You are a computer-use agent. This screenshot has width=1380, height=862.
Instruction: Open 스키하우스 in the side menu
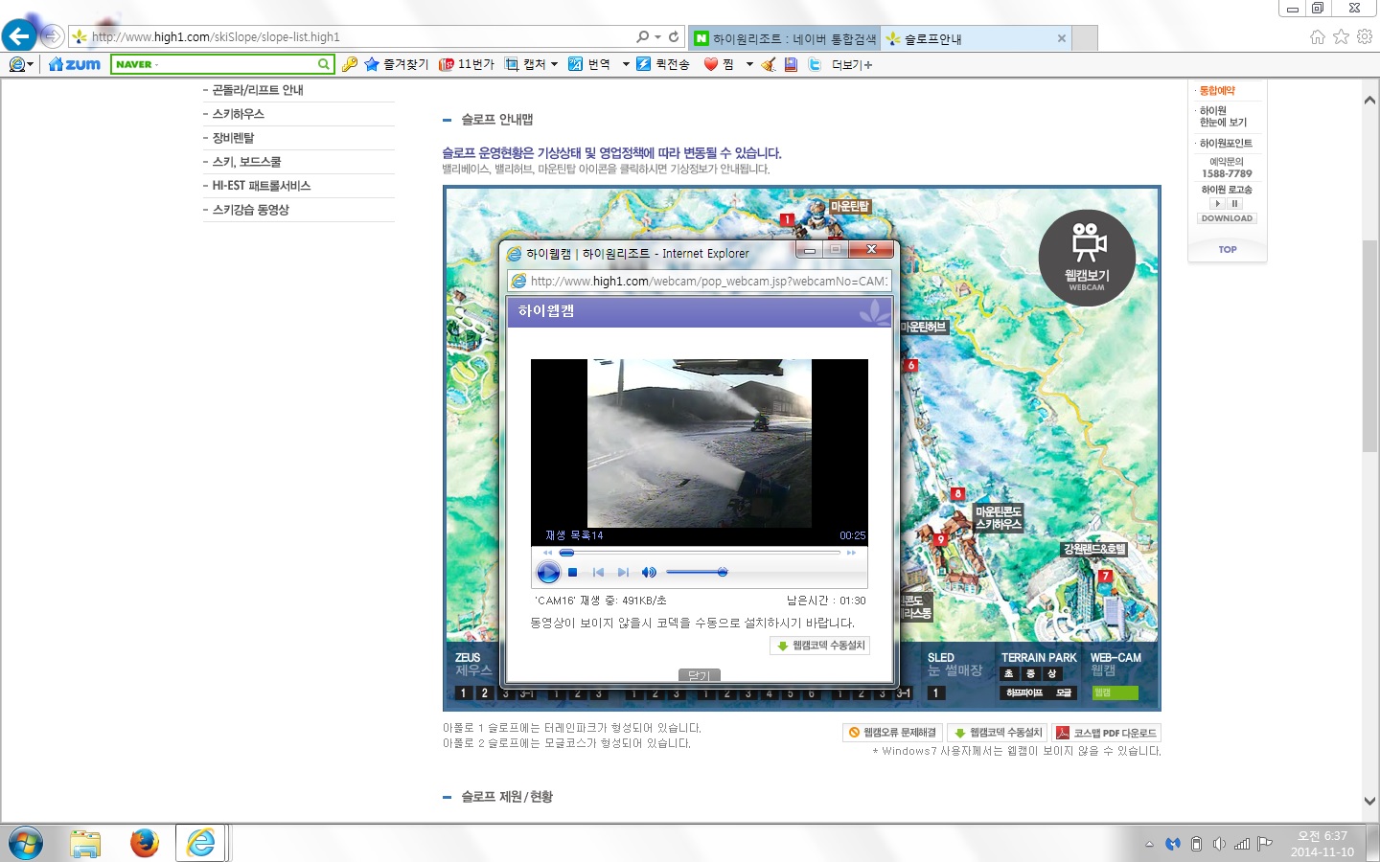point(238,114)
